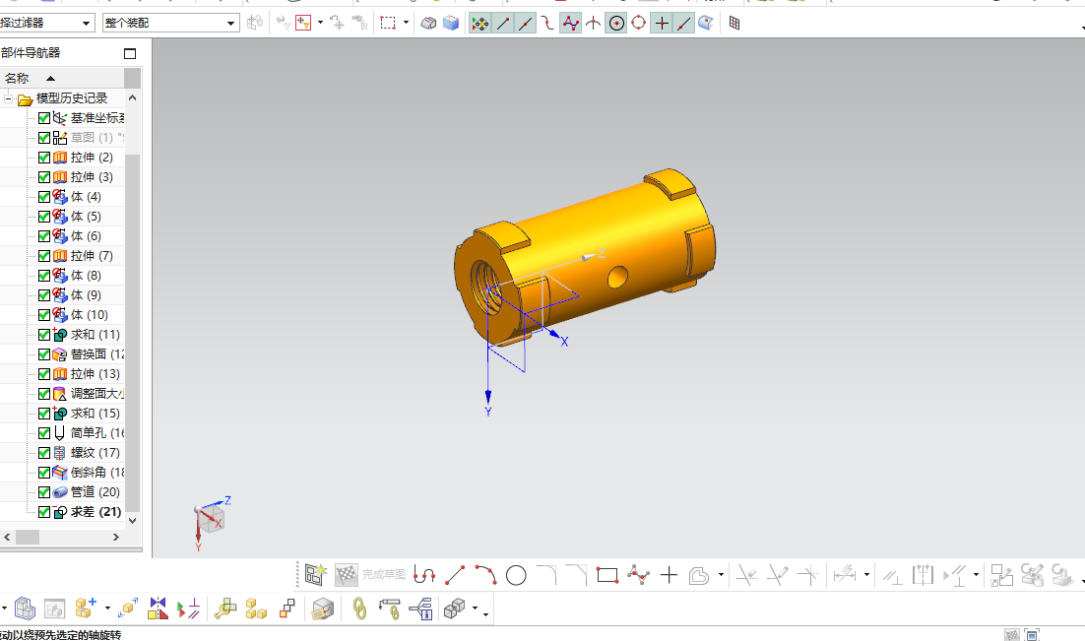Toggle Control Point snap option
Viewport: 1085px width, 641px height.
coord(548,24)
